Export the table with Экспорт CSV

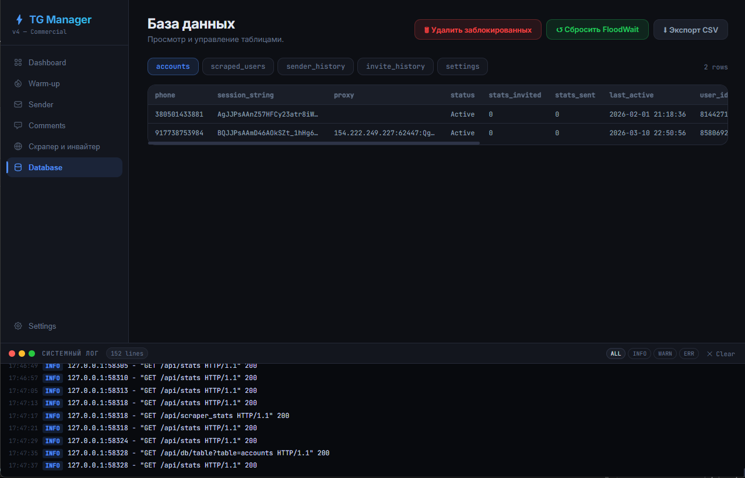[x=690, y=30]
